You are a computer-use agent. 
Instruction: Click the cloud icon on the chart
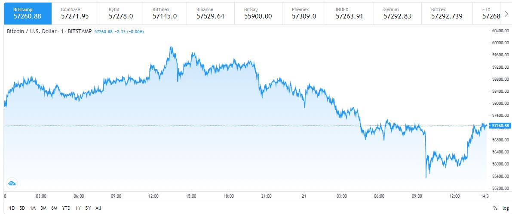pyautogui.click(x=12, y=183)
